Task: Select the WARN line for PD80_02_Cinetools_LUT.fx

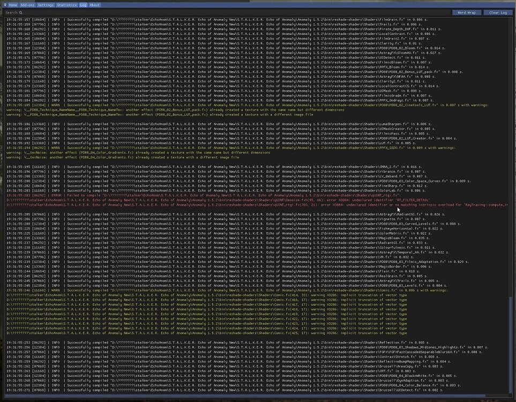Action: pyautogui.click(x=214, y=105)
